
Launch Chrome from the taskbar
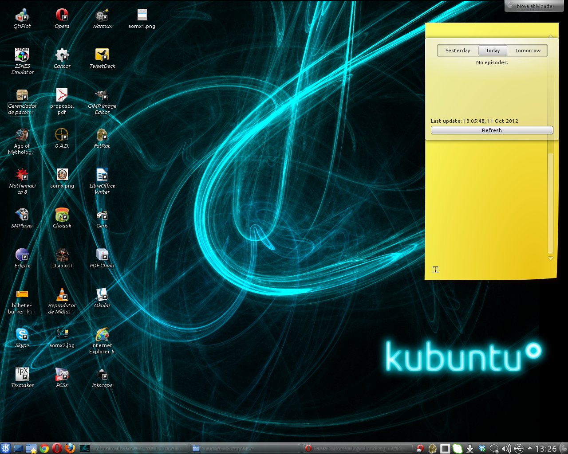click(44, 448)
